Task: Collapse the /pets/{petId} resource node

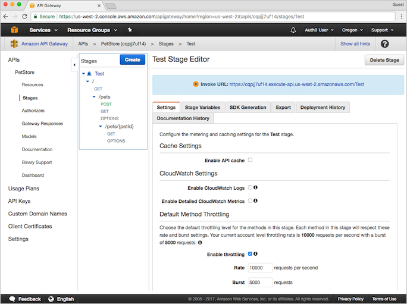Action: 101,127
